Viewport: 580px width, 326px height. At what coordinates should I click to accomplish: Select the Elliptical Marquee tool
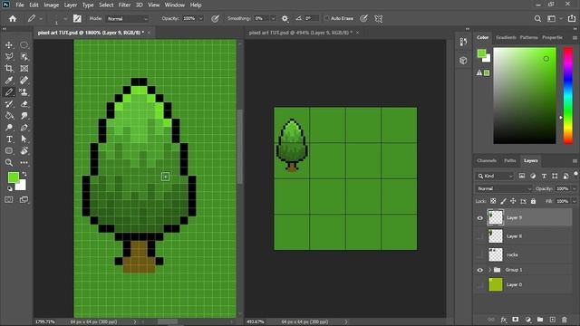24,45
